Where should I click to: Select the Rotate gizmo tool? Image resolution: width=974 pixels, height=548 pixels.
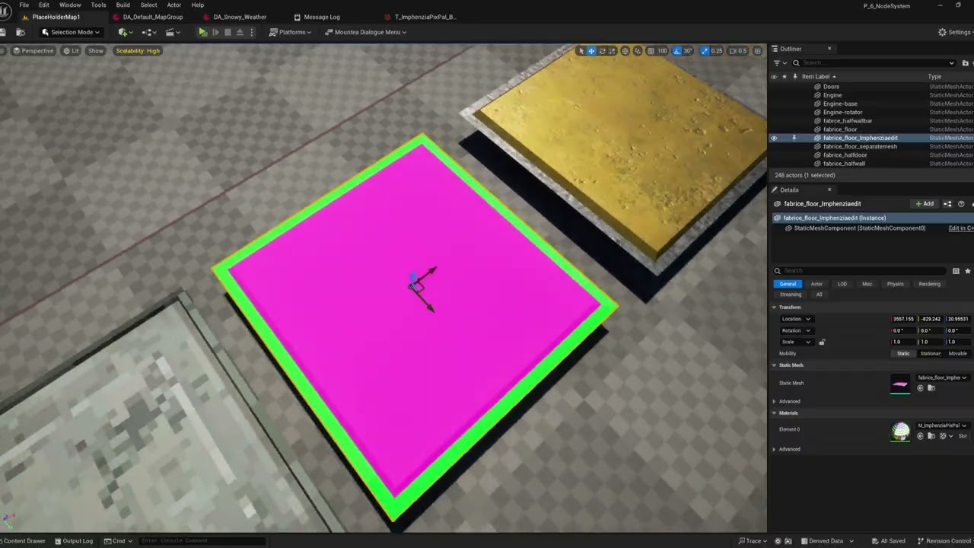click(602, 51)
